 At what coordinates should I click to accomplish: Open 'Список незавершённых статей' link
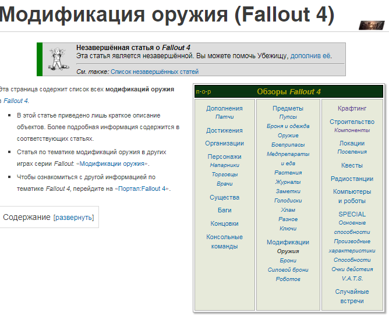coord(154,72)
